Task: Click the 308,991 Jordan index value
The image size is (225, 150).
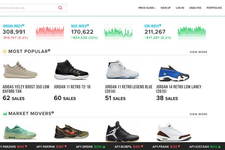Action: [14, 32]
